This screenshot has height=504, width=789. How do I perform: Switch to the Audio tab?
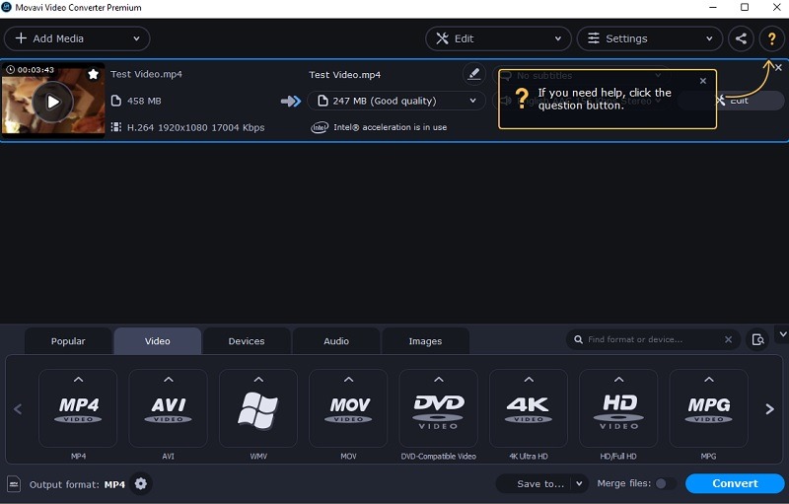336,341
